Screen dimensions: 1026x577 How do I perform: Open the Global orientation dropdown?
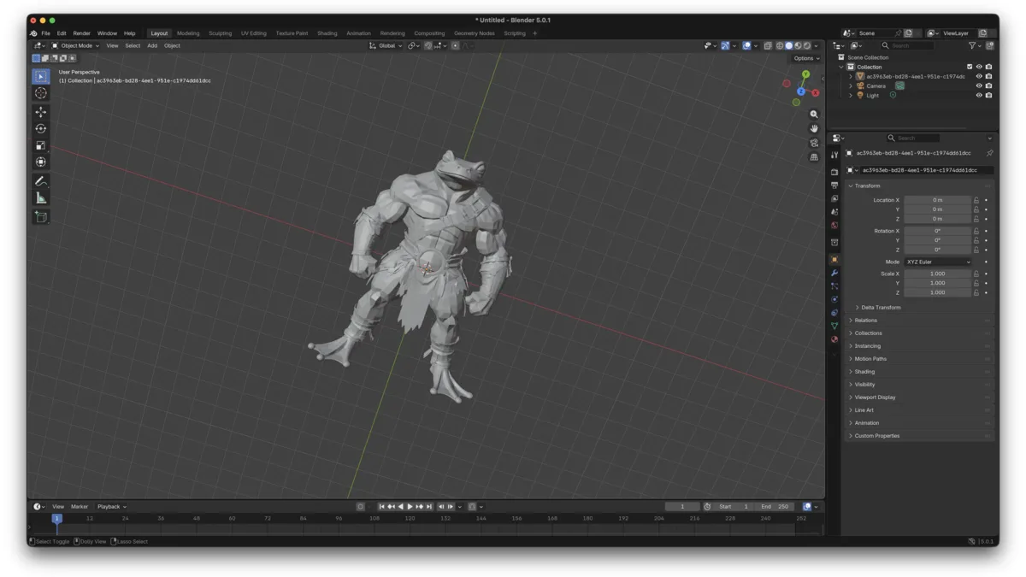[x=386, y=45]
